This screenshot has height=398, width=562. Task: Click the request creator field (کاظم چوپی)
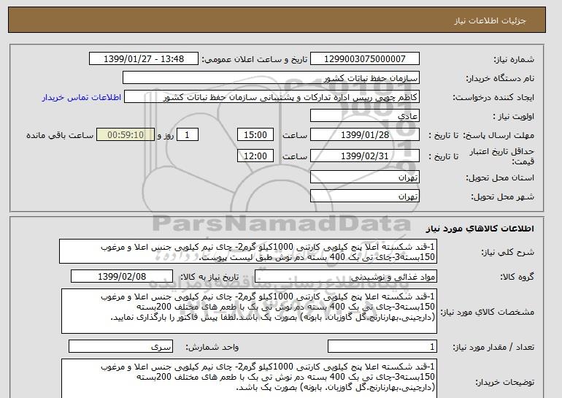[272, 97]
